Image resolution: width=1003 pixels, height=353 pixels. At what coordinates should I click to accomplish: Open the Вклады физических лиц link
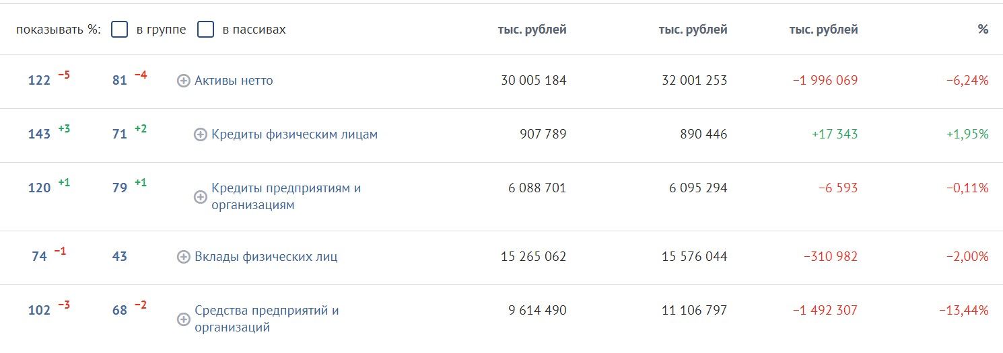coord(266,257)
